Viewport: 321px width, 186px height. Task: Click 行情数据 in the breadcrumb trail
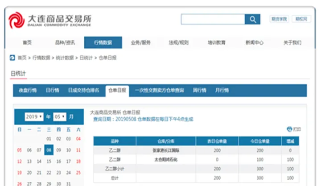click(x=41, y=58)
